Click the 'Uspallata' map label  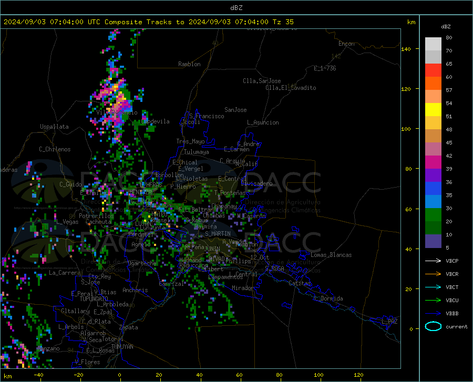point(54,127)
